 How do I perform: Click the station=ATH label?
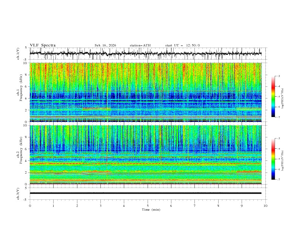(140, 45)
